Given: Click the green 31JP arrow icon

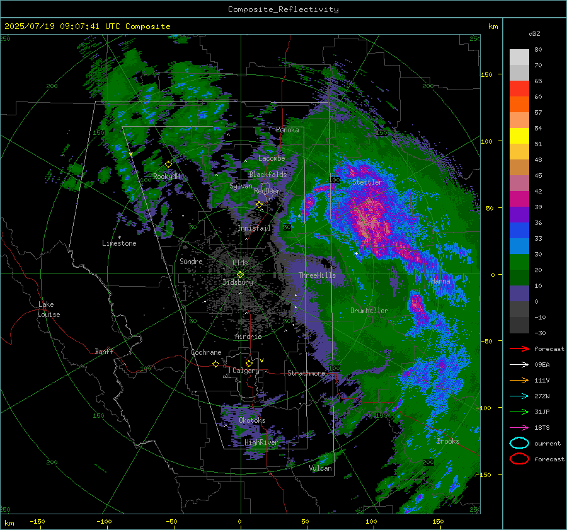Looking at the screenshot, I should (x=519, y=412).
